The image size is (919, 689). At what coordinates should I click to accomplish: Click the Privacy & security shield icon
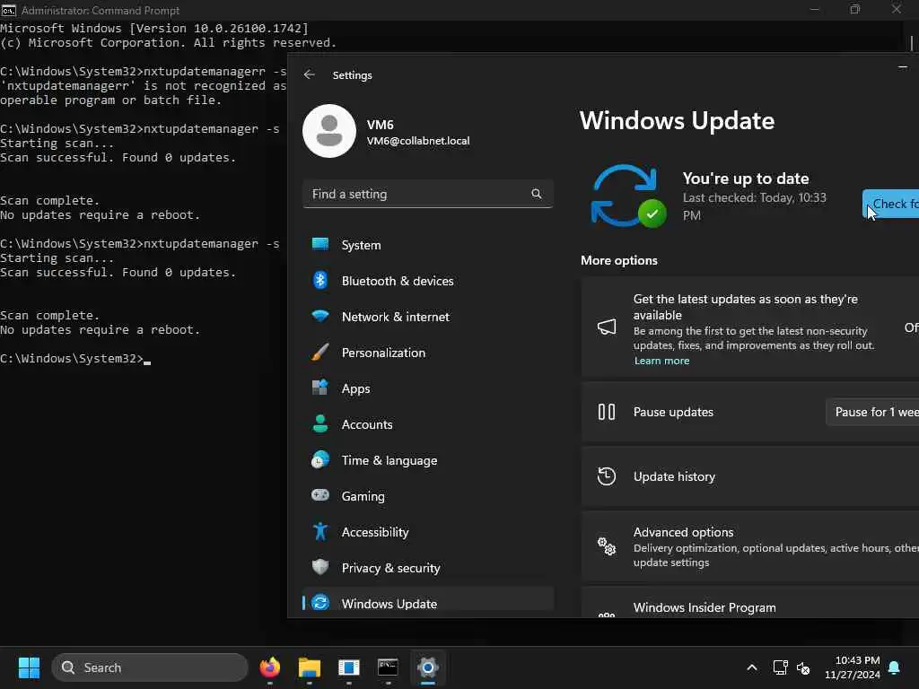click(x=320, y=567)
